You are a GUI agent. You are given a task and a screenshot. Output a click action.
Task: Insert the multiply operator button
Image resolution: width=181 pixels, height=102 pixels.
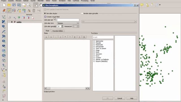click(x=65, y=37)
